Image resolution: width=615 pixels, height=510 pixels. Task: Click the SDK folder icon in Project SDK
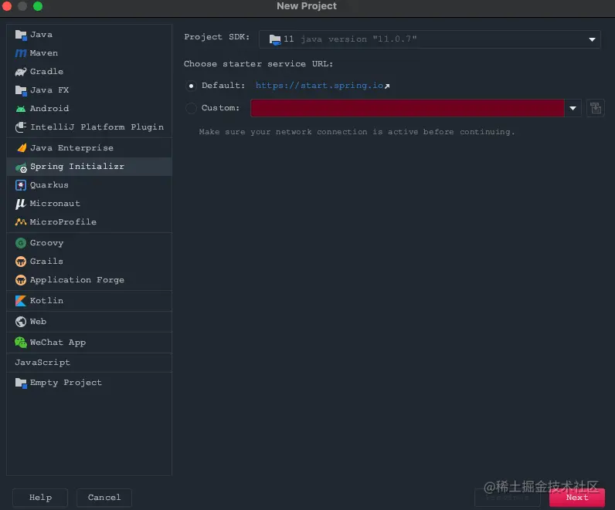(x=275, y=39)
